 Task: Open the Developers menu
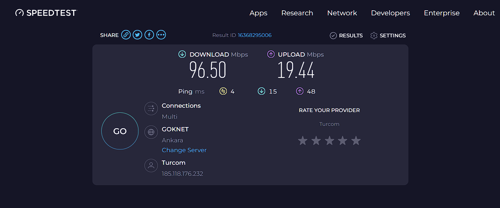click(390, 13)
